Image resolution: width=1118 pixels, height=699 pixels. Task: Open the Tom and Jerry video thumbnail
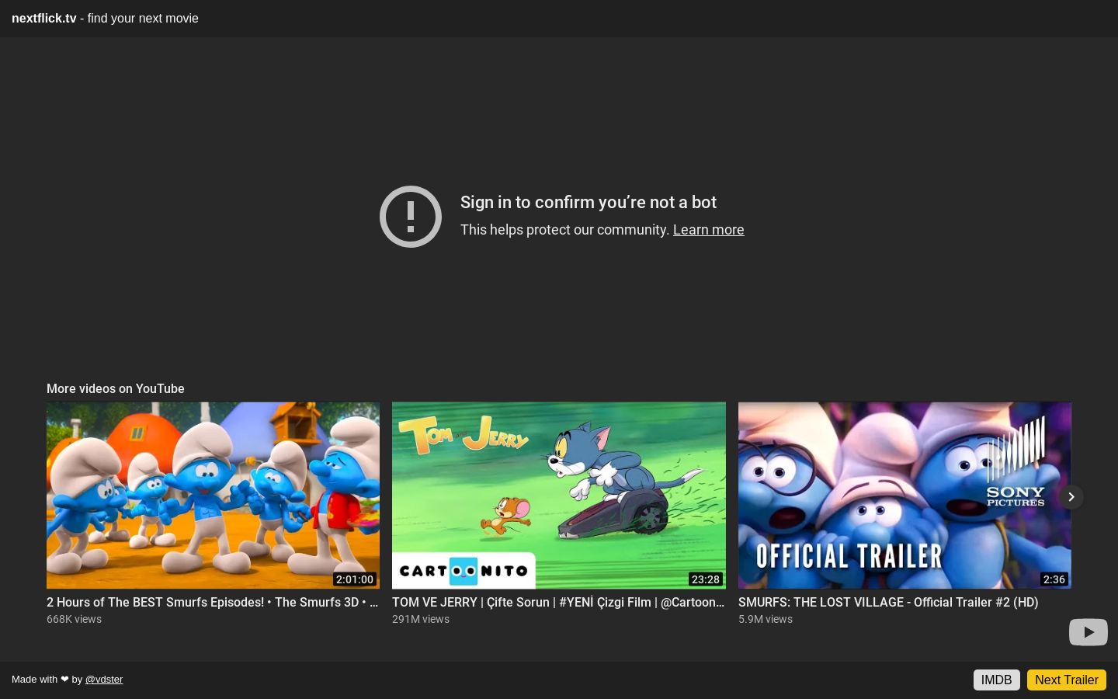[x=559, y=496]
